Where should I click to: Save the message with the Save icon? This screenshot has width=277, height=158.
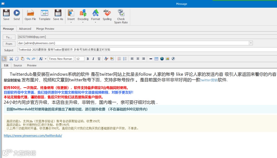tap(6, 15)
